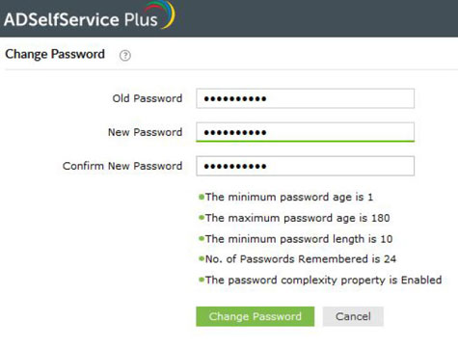Click the Old Password label

[148, 98]
